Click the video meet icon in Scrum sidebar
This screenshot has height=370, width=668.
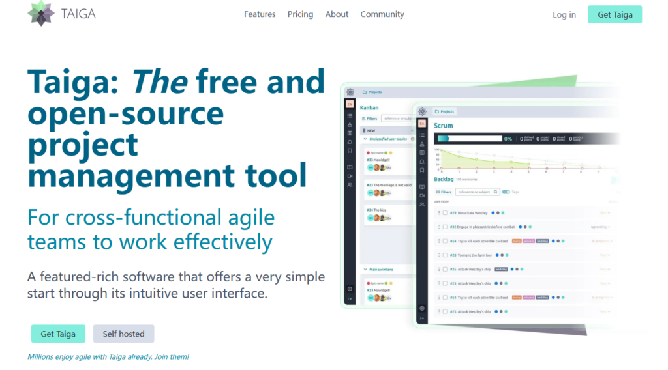point(421,195)
